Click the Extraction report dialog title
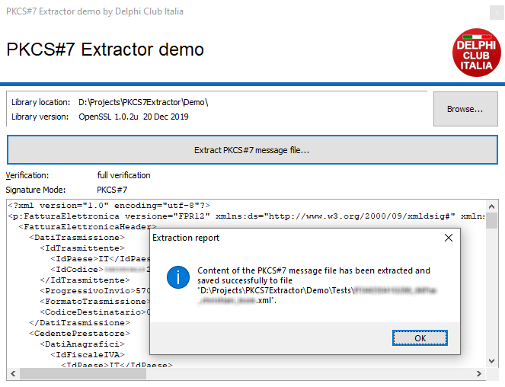Screen dimensions: 505x387 click(x=186, y=238)
